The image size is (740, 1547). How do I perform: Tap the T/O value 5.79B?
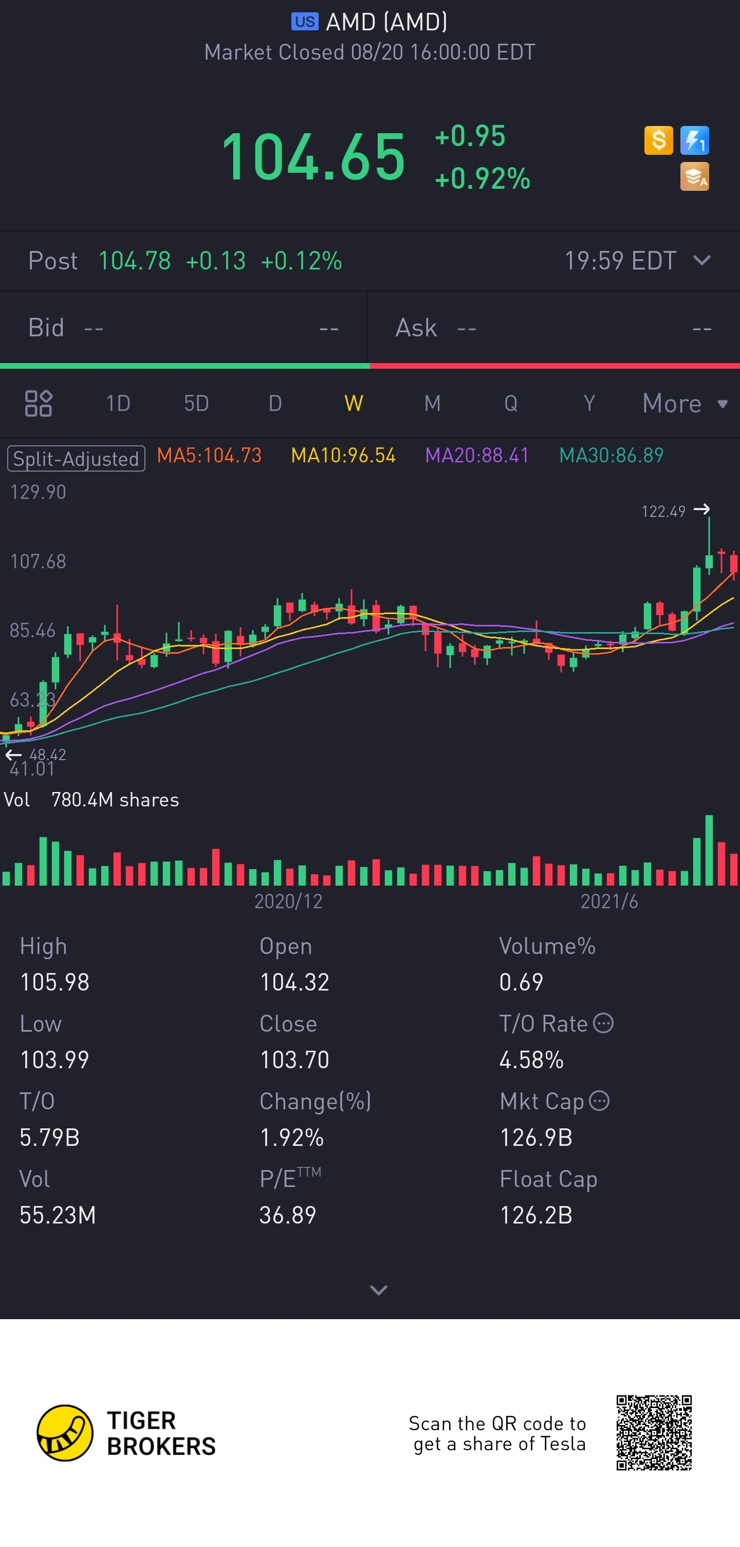pyautogui.click(x=49, y=1138)
